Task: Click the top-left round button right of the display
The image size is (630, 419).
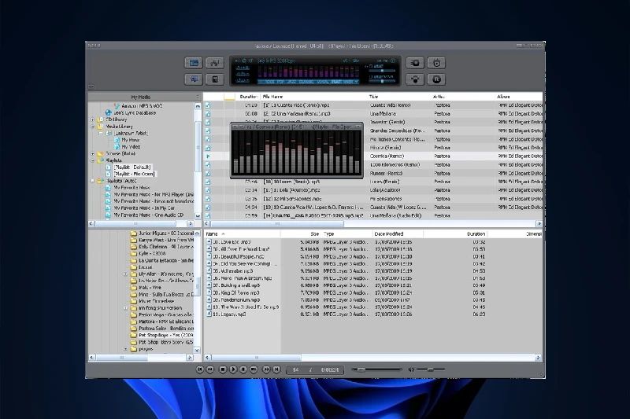Action: point(416,62)
